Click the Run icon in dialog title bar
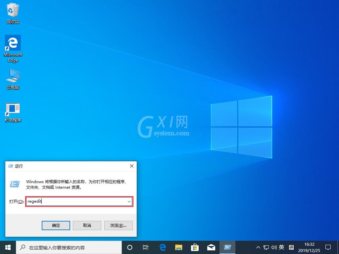Image resolution: width=339 pixels, height=254 pixels. 10,166
